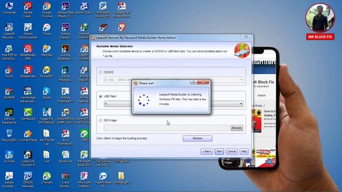Open the Computer desktop icon
Image resolution: width=342 pixels, height=192 pixels.
(x=9, y=9)
